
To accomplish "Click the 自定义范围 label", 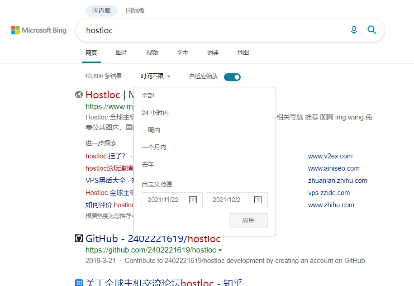I will (157, 184).
